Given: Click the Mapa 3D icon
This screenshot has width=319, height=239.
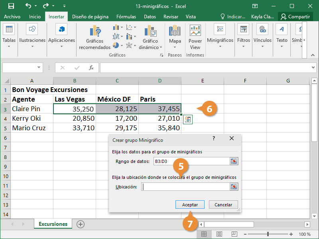Looking at the screenshot, I should 175,35.
